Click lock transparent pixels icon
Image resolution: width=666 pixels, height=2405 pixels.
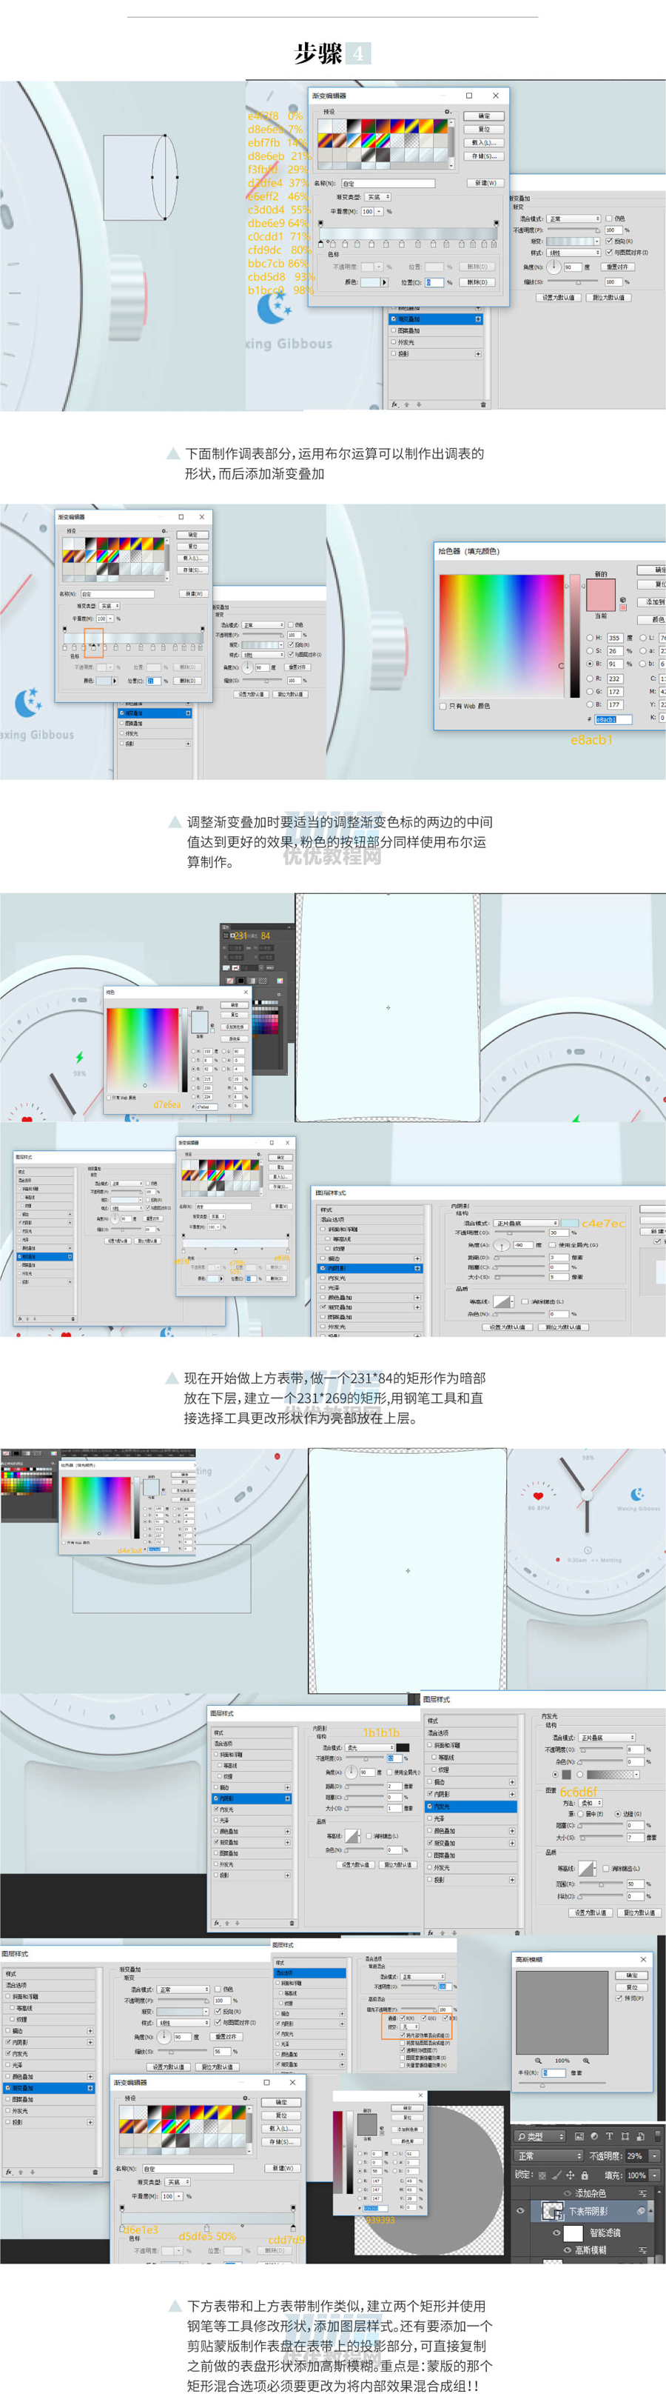coord(543,2175)
